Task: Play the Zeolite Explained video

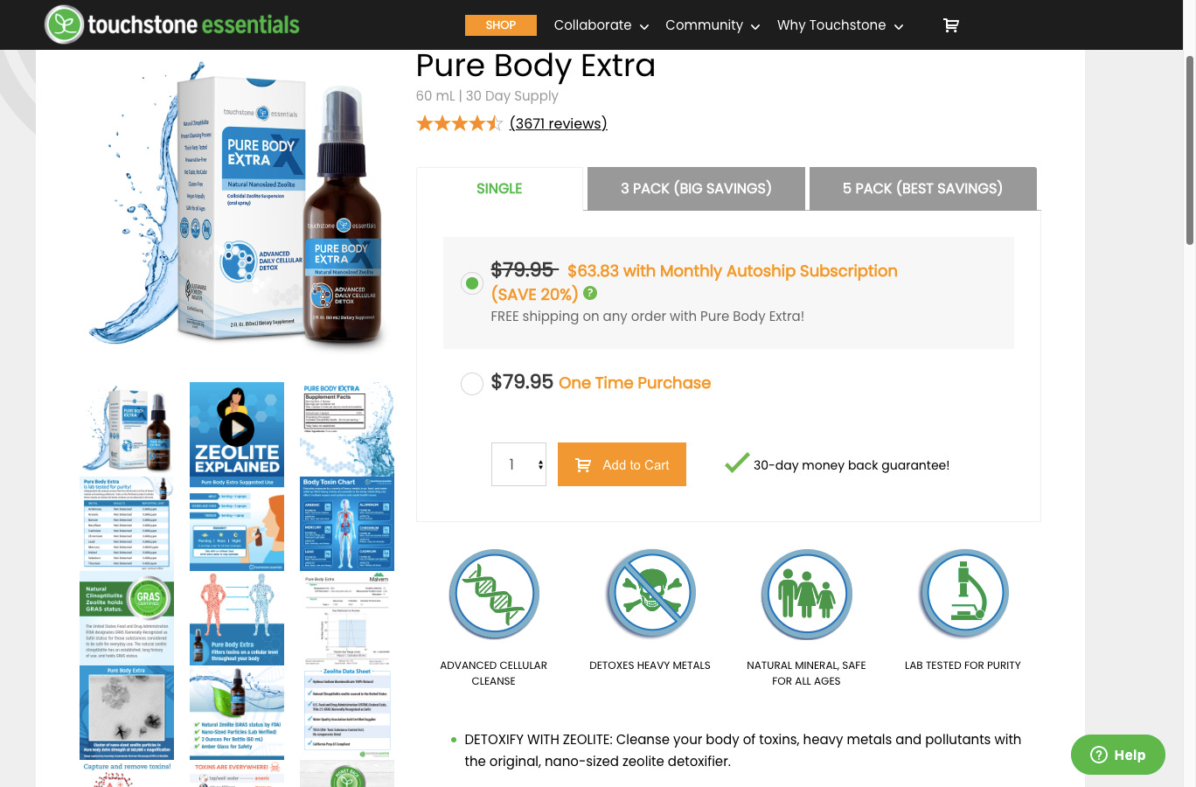Action: pyautogui.click(x=237, y=428)
